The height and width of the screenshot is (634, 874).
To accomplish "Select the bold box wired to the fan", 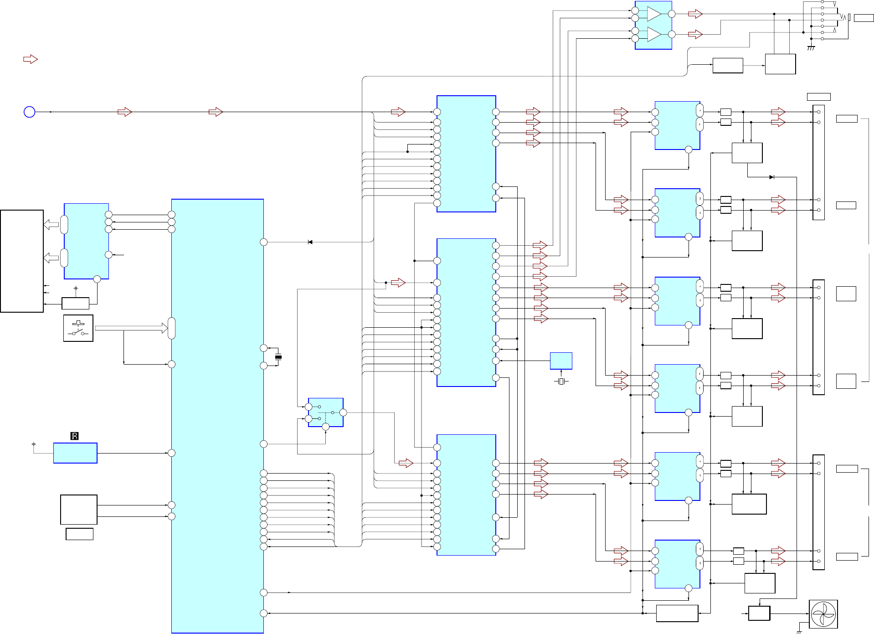I will tap(759, 613).
